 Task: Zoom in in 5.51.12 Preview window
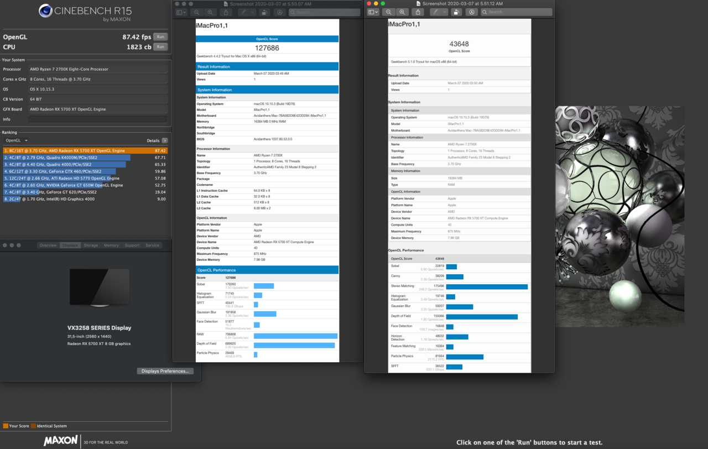point(402,12)
